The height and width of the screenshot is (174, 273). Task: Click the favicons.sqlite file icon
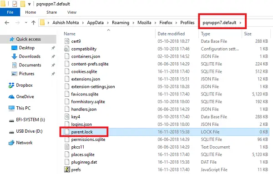point(67,94)
